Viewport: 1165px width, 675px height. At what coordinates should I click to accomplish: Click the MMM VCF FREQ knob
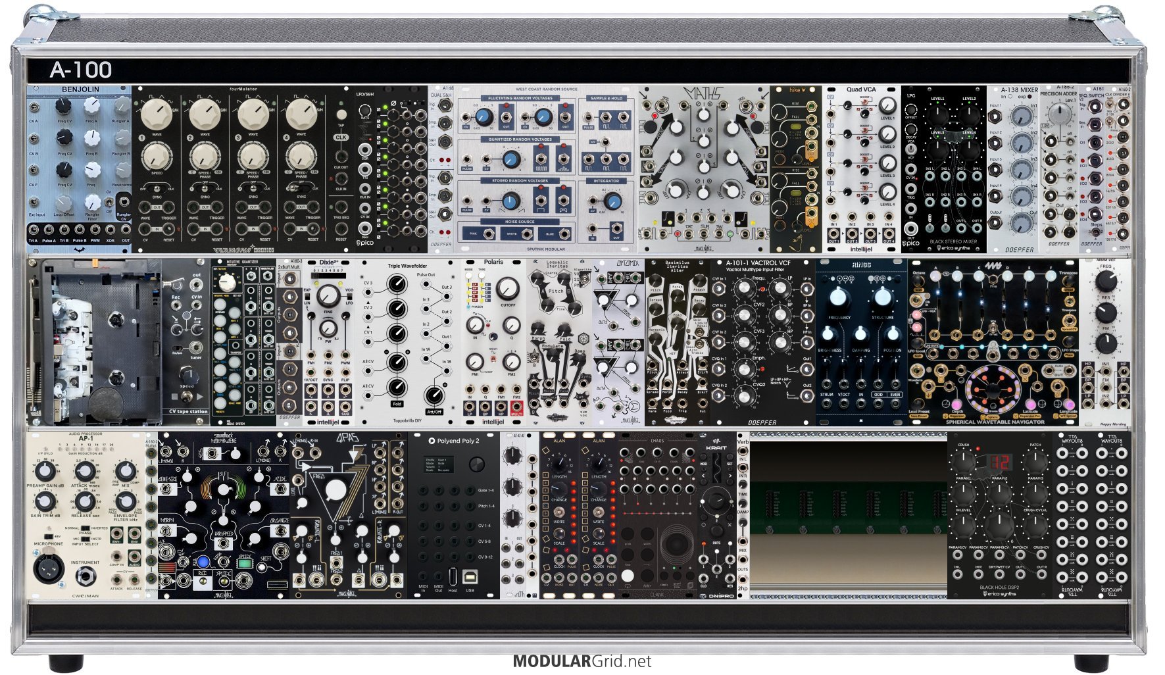1108,281
